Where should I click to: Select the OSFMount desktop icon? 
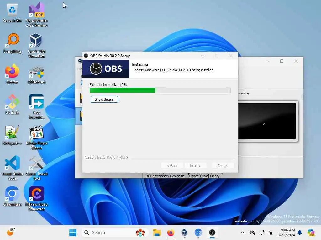[36, 75]
